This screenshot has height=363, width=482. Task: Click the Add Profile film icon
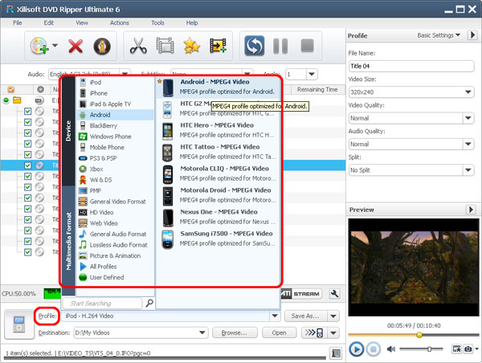click(218, 46)
